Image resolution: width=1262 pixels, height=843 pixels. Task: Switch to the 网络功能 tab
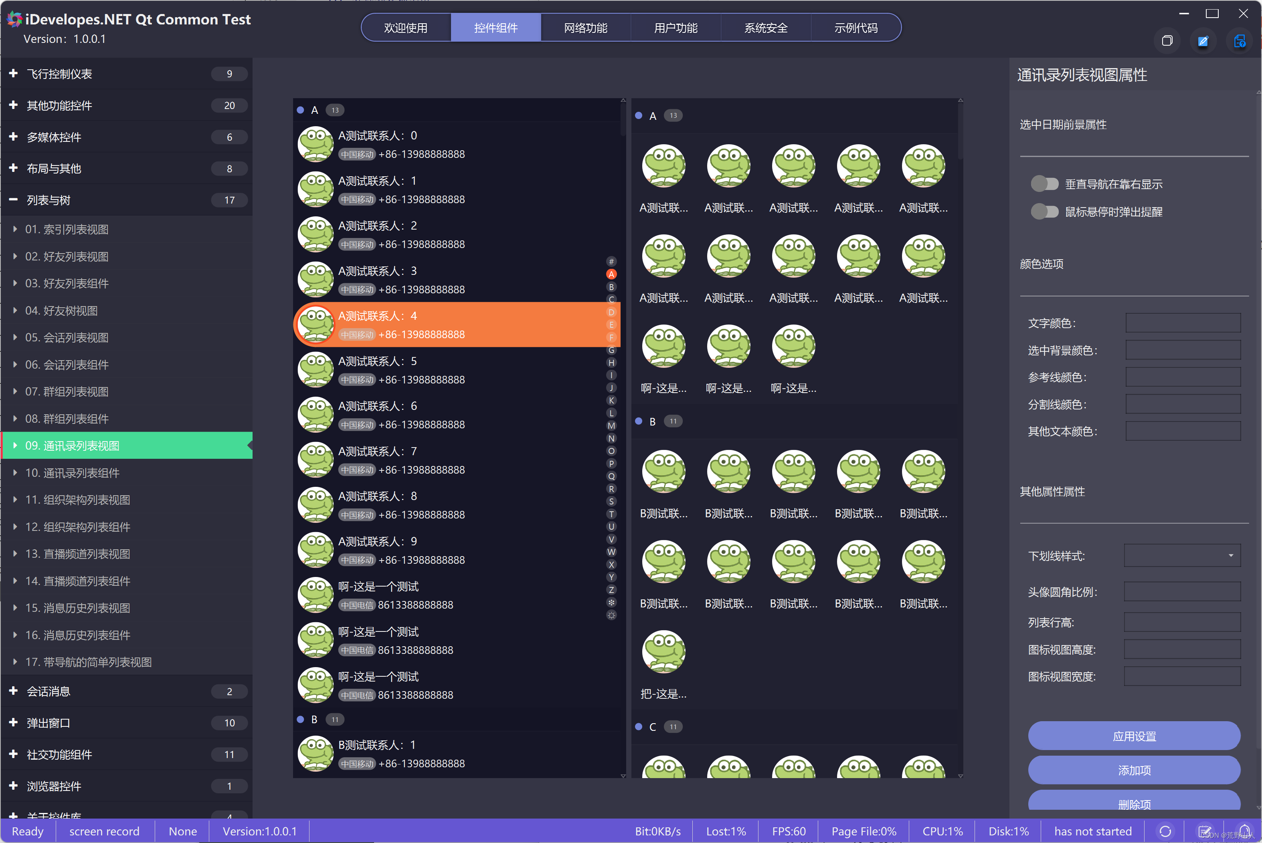point(585,28)
